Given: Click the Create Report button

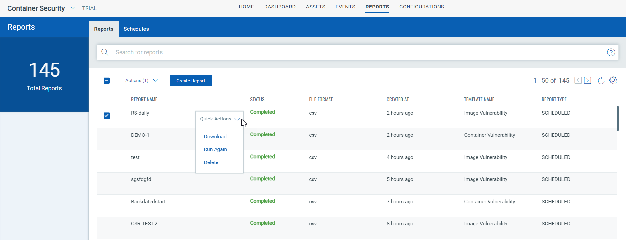Looking at the screenshot, I should point(191,80).
